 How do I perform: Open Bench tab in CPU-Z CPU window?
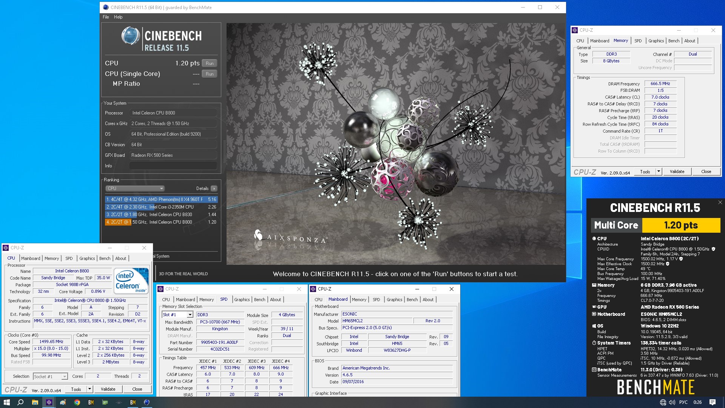point(105,258)
